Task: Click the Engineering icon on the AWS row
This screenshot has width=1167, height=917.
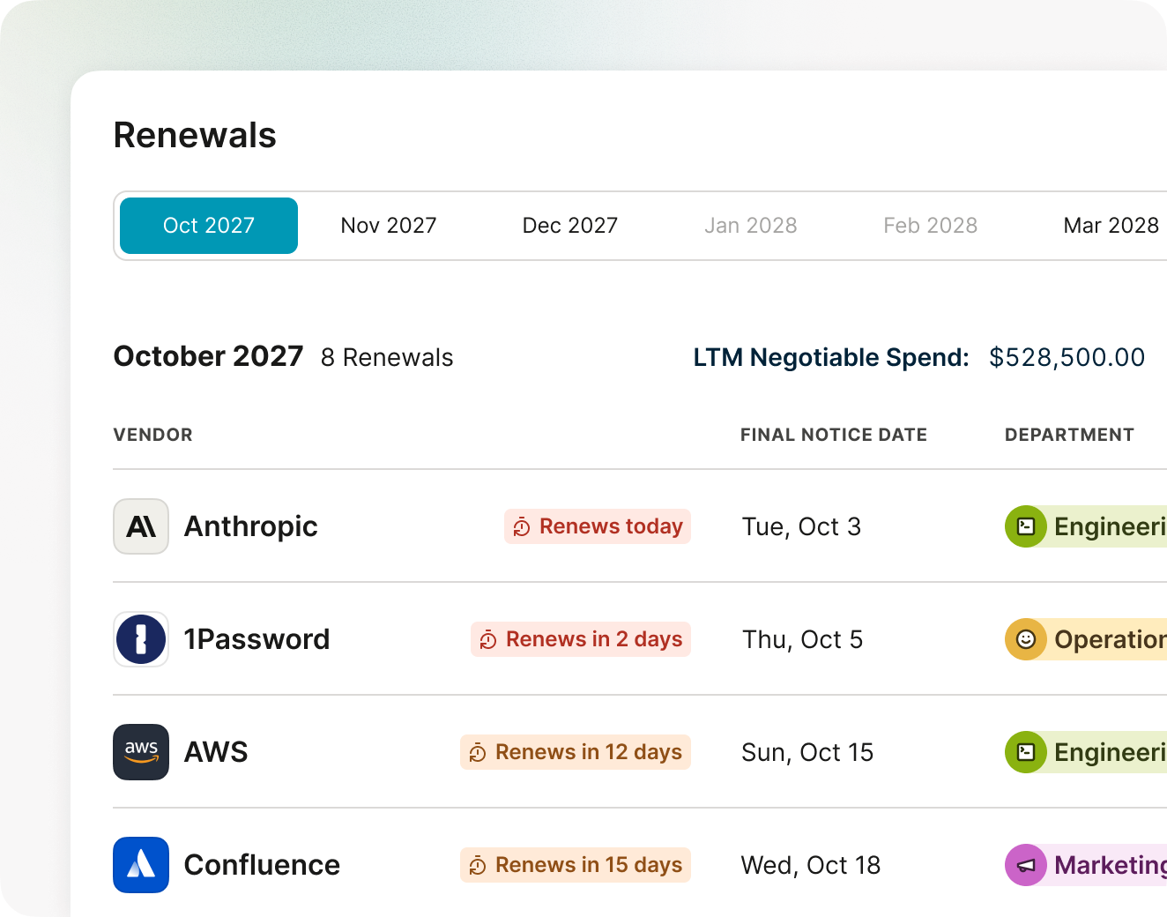Action: coord(1026,752)
